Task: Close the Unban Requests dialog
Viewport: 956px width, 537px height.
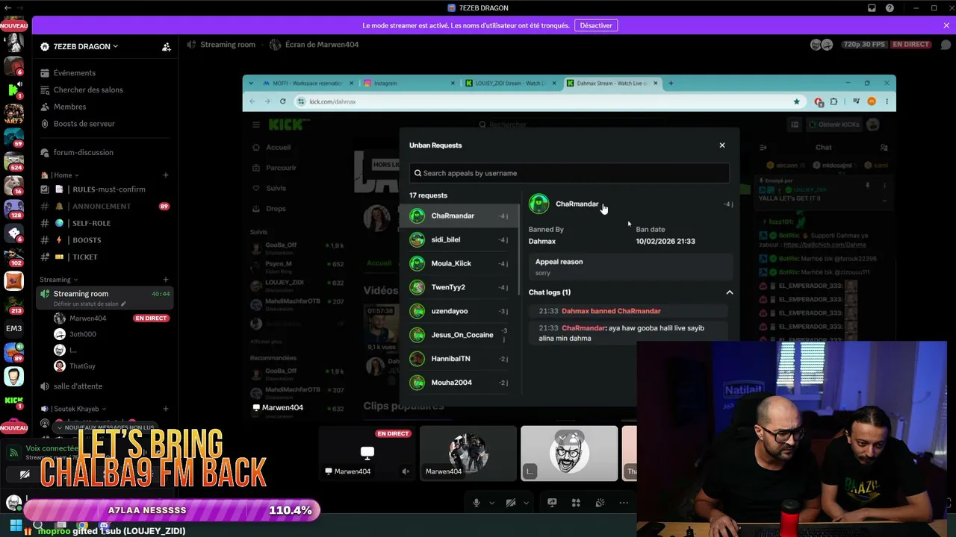Action: tap(722, 145)
